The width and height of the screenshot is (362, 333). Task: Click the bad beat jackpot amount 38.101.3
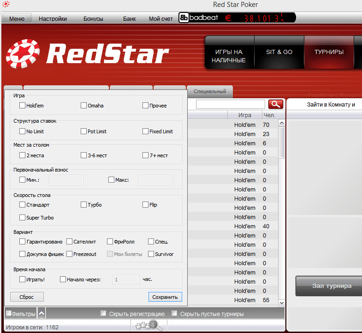click(264, 18)
